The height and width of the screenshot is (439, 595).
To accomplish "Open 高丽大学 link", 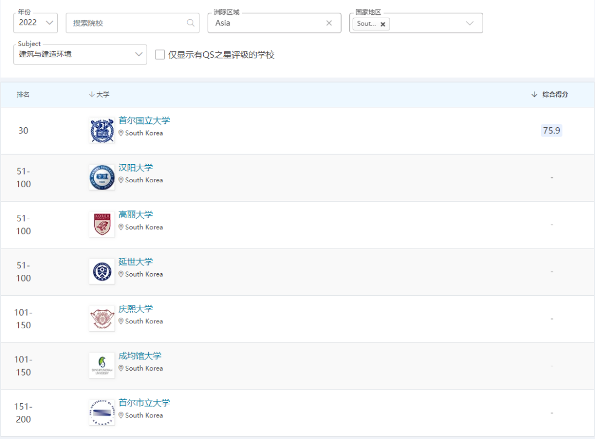I will (x=136, y=215).
